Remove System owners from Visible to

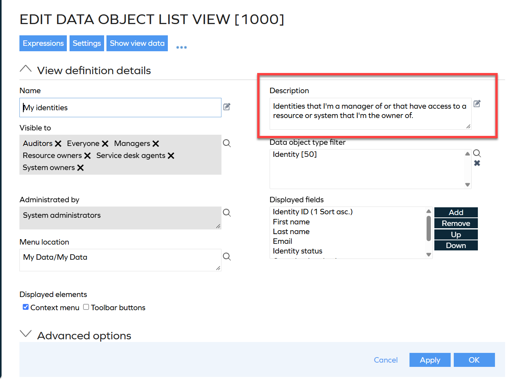pos(80,168)
